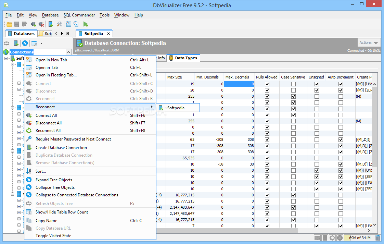Click the Max Size column header
Image resolution: width=384 pixels, height=244 pixels.
[x=180, y=77]
